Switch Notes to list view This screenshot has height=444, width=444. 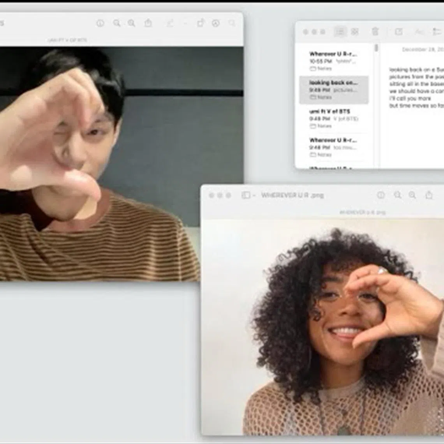coord(340,32)
